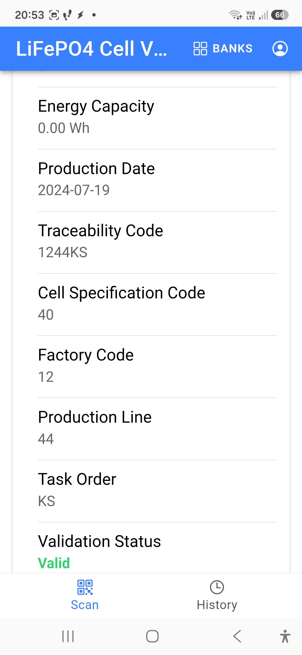Select Cell Specification Code value 40
This screenshot has height=655, width=302.
pos(46,315)
